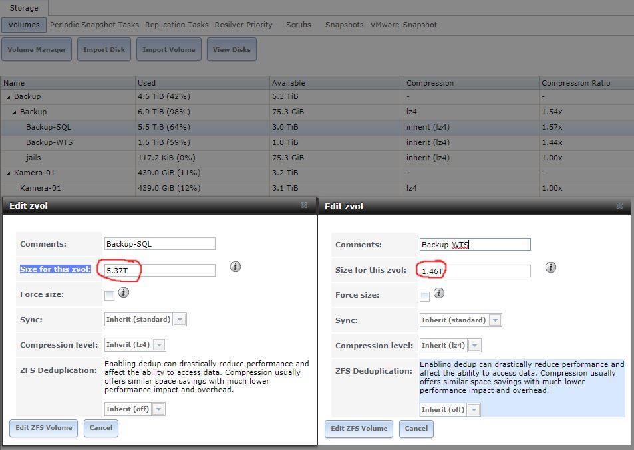This screenshot has height=450, width=634.
Task: Select the Backup-WTS row in volume tree
Action: pyautogui.click(x=317, y=143)
